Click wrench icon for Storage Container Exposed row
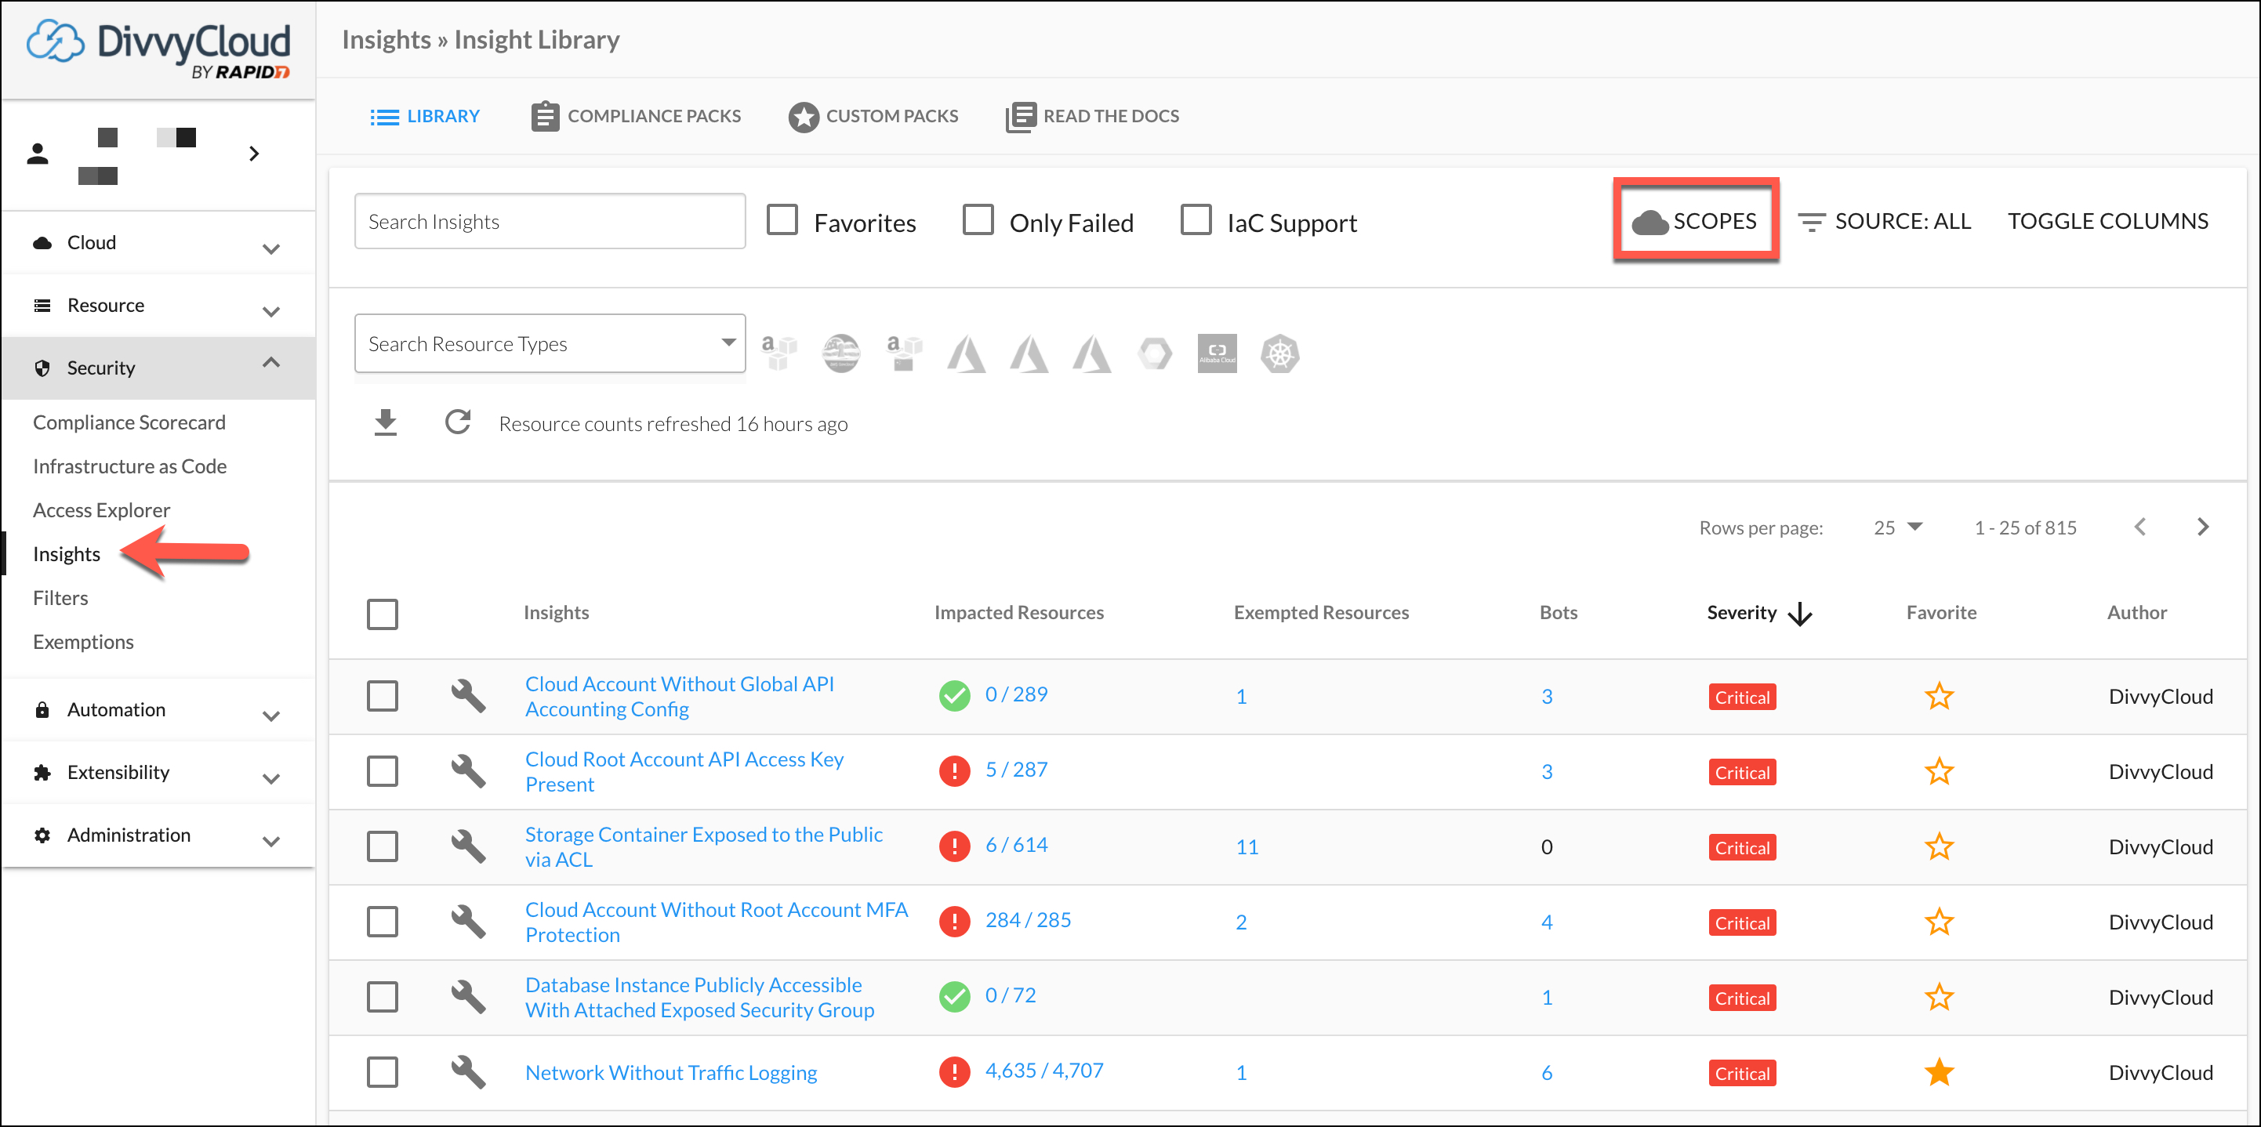 (x=468, y=846)
